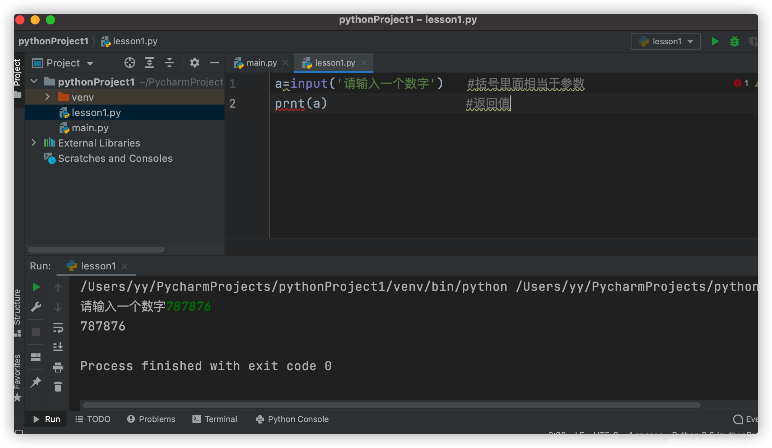Close the lesson1 run tab
772x448 pixels.
[x=124, y=266]
